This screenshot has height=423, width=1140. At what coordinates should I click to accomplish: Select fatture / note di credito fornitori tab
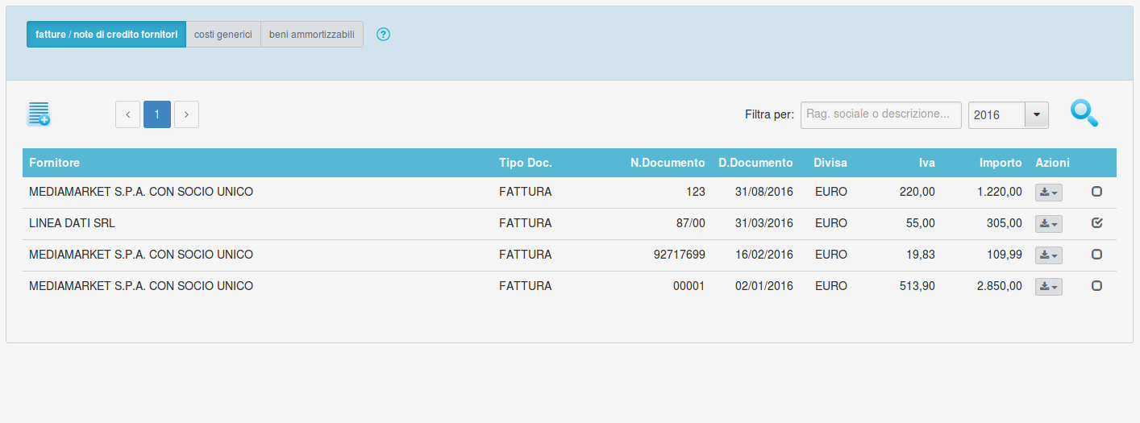coord(106,35)
